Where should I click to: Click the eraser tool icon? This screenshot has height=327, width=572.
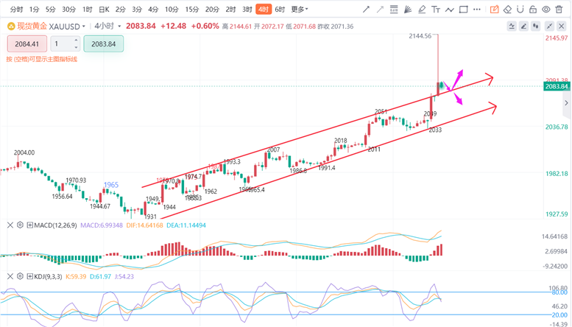pyautogui.click(x=507, y=10)
